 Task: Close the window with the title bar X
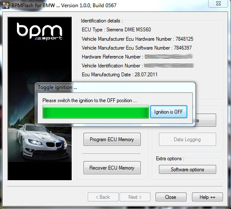[218, 3]
